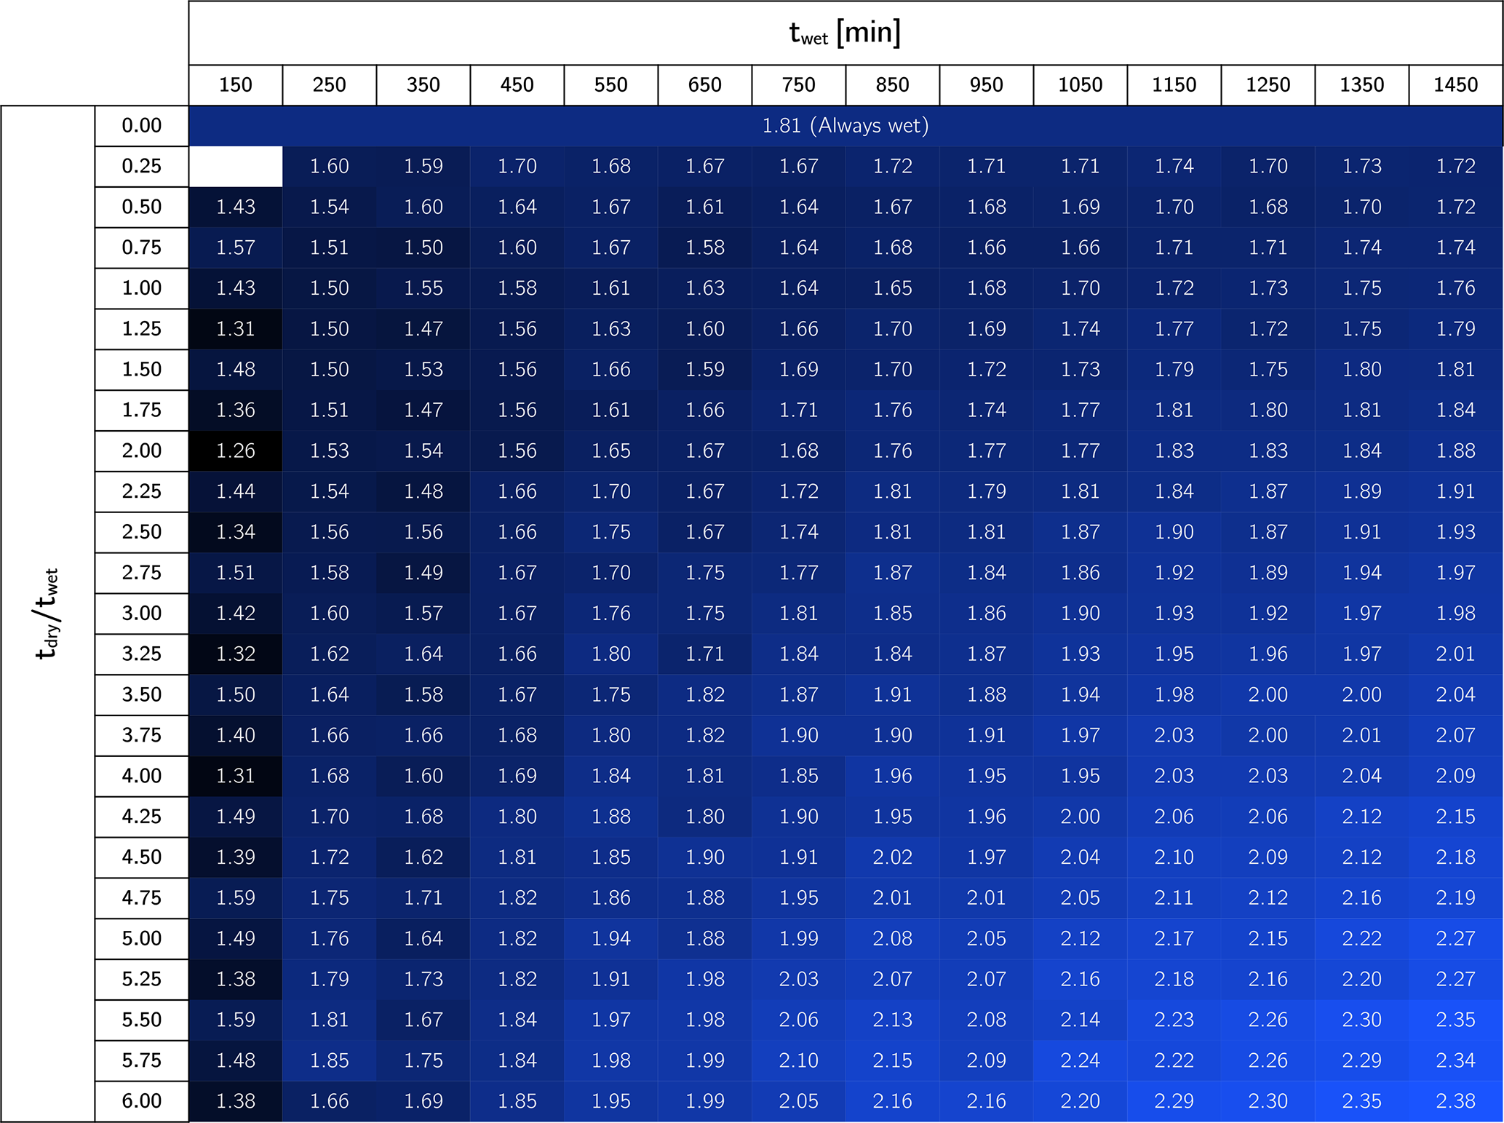Select the 3.25 row label
Viewport: 1504px width, 1123px height.
coord(142,654)
